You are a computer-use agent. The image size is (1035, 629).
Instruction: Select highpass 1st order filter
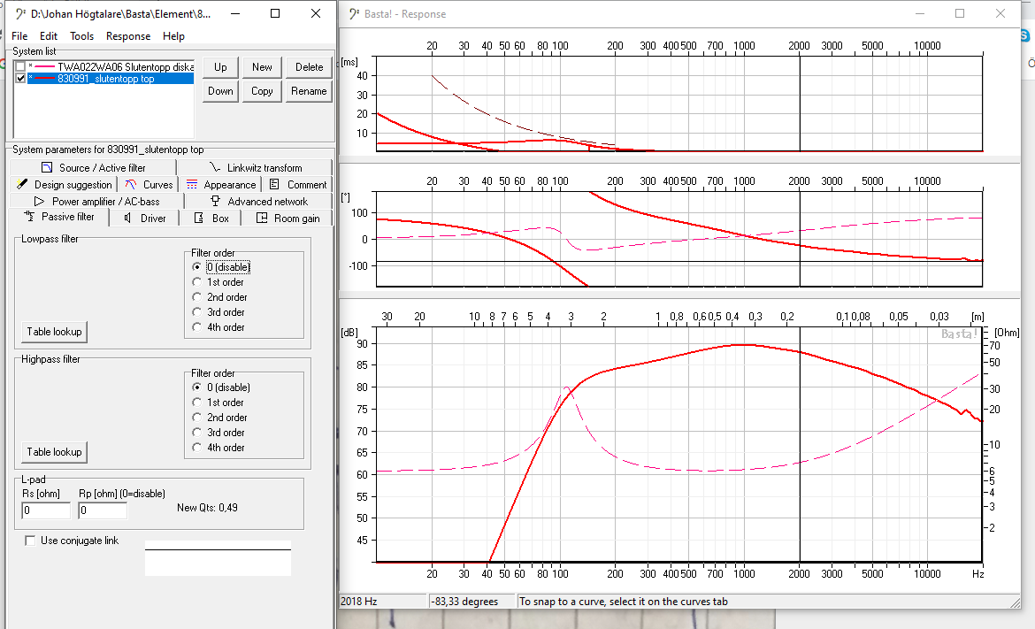218,403
